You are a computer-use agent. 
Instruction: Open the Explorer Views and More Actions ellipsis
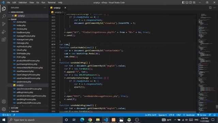[45, 8]
